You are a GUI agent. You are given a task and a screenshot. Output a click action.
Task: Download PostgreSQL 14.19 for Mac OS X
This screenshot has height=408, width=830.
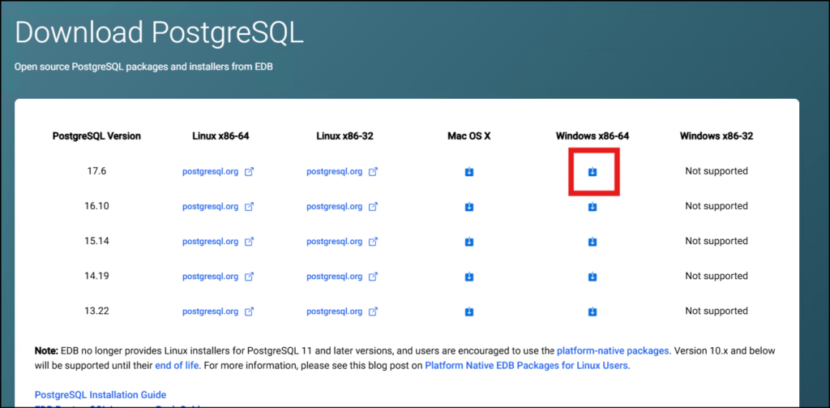point(469,277)
